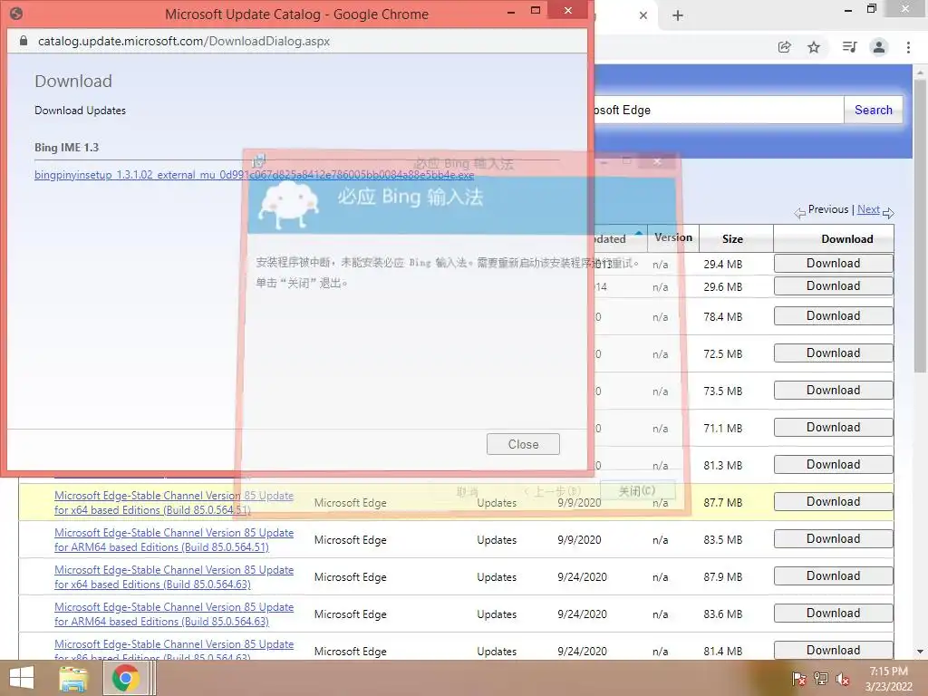This screenshot has width=928, height=696.
Task: Click the share icon in Chrome toolbar
Action: click(x=784, y=47)
